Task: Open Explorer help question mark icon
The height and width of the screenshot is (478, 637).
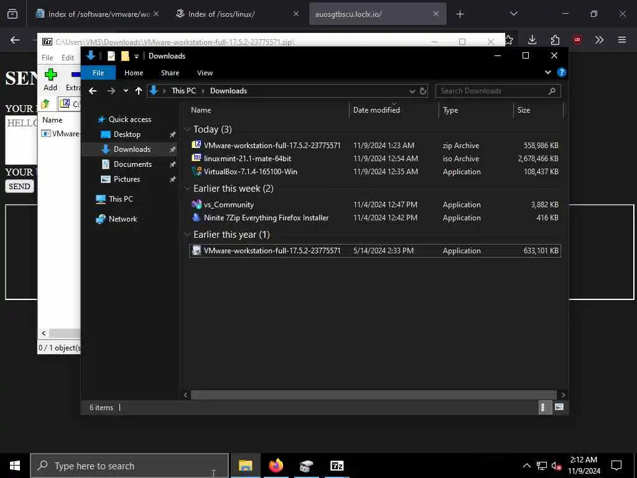Action: tap(562, 72)
